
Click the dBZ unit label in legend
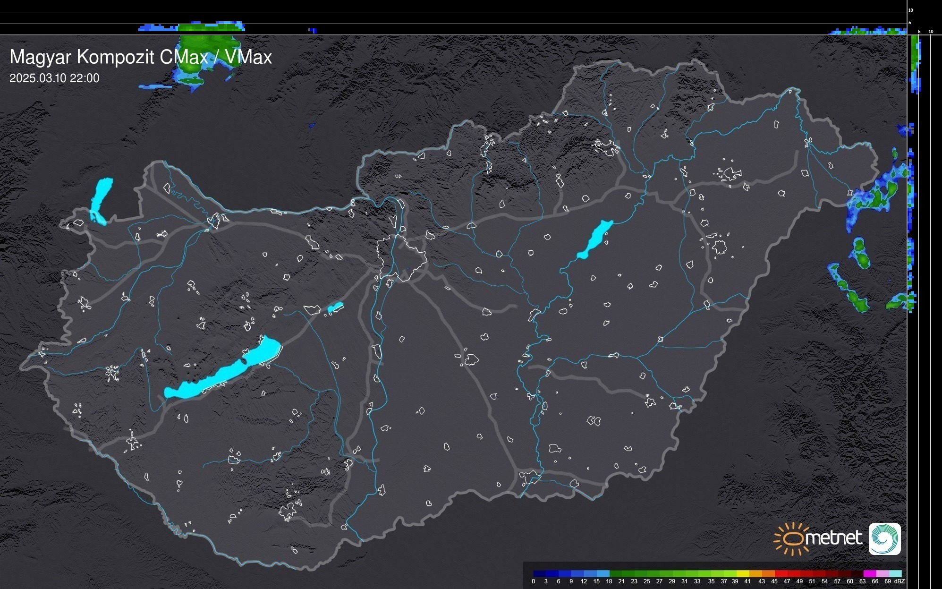pyautogui.click(x=899, y=581)
